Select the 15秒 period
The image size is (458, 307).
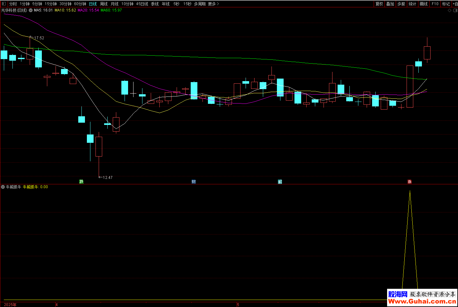187,4
